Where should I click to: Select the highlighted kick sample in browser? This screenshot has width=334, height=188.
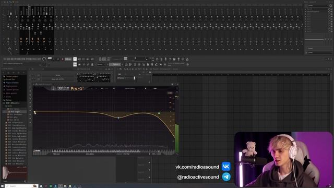tap(15, 111)
